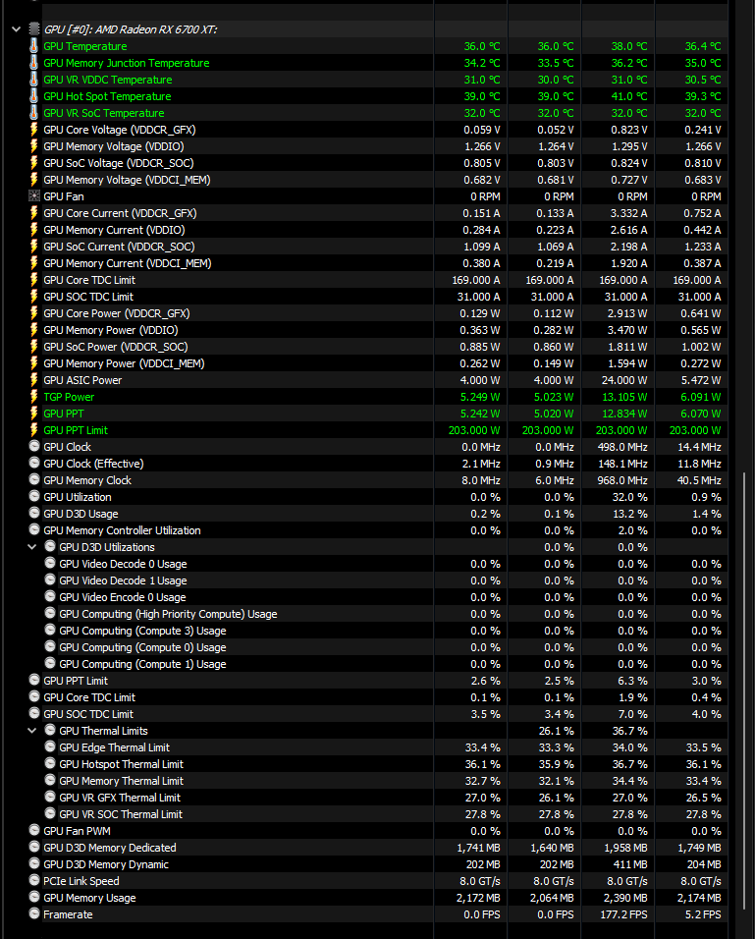The image size is (755, 939).
Task: Click the 498.0 MHz GPU Clock value
Action: (x=622, y=447)
